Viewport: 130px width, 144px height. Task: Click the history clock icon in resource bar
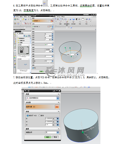click(15, 50)
